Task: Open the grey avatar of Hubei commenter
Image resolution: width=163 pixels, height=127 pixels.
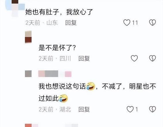Action: point(28,74)
